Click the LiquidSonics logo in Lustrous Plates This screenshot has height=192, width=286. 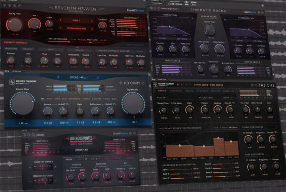click(x=120, y=133)
